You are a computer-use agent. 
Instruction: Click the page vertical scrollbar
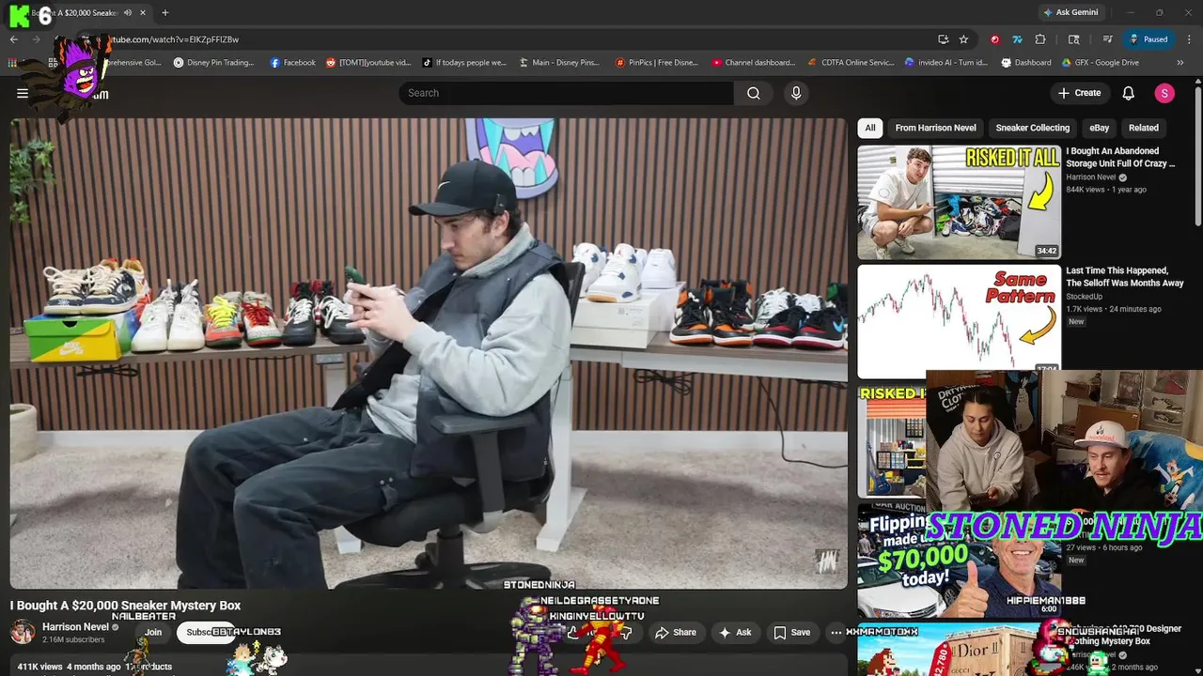click(x=1197, y=155)
